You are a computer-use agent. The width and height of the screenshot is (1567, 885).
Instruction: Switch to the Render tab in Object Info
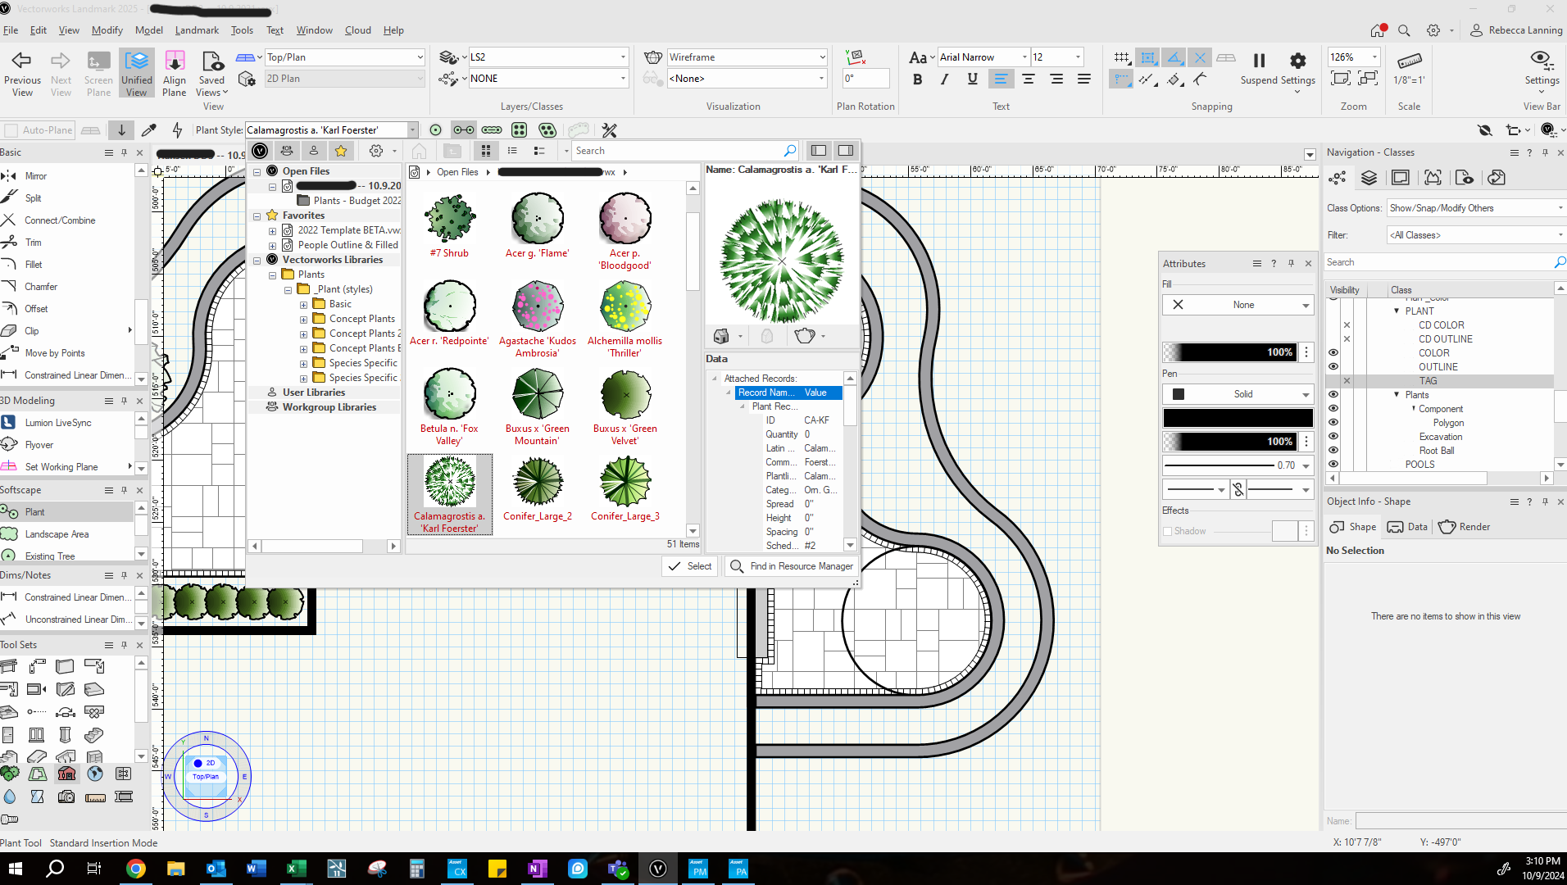click(x=1465, y=527)
